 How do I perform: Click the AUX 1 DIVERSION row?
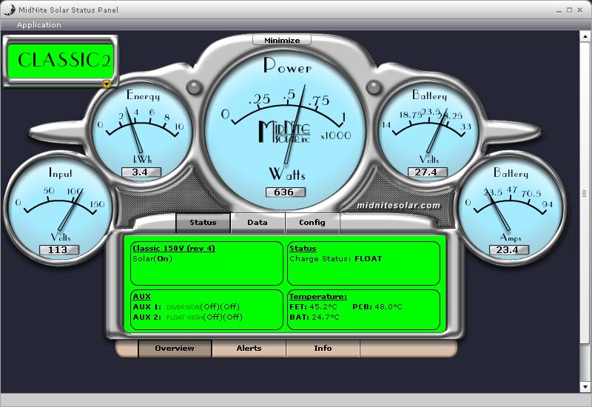186,307
